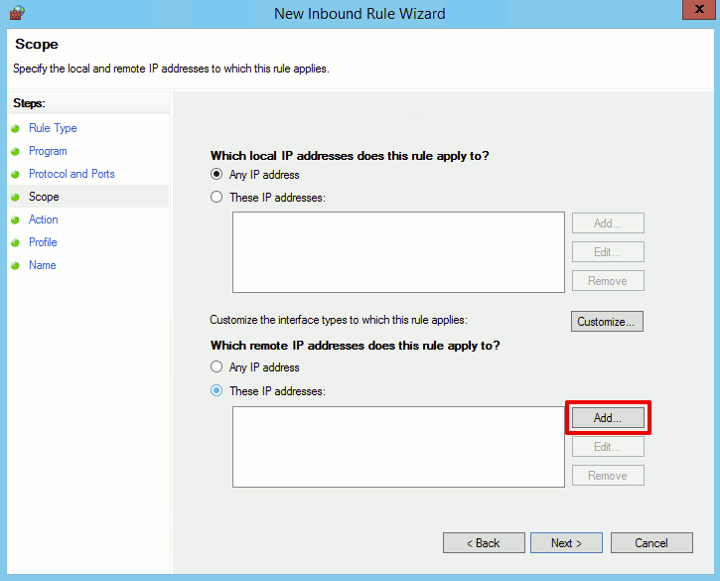The height and width of the screenshot is (581, 720).
Task: Choose remote "Any IP address" radio button
Action: pos(216,367)
